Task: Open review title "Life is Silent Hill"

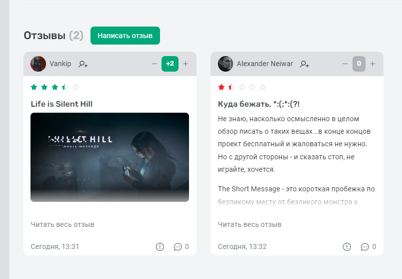Action: click(x=61, y=104)
